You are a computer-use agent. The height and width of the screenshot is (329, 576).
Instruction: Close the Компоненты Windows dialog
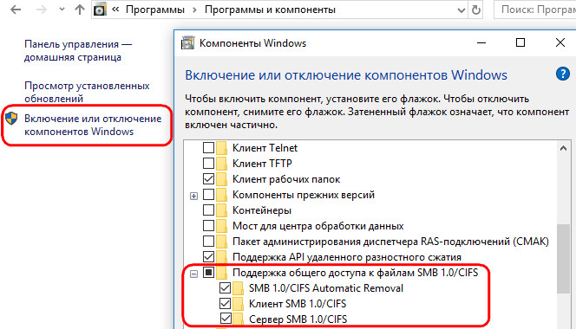click(560, 42)
